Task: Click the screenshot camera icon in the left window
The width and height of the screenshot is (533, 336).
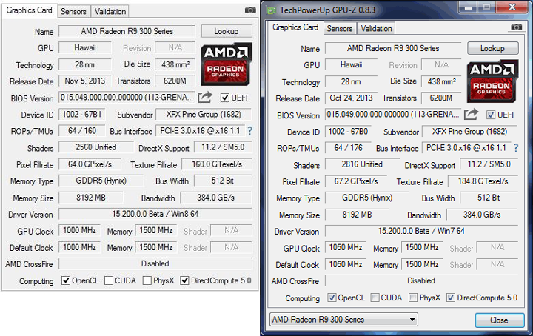Action: coord(250,10)
